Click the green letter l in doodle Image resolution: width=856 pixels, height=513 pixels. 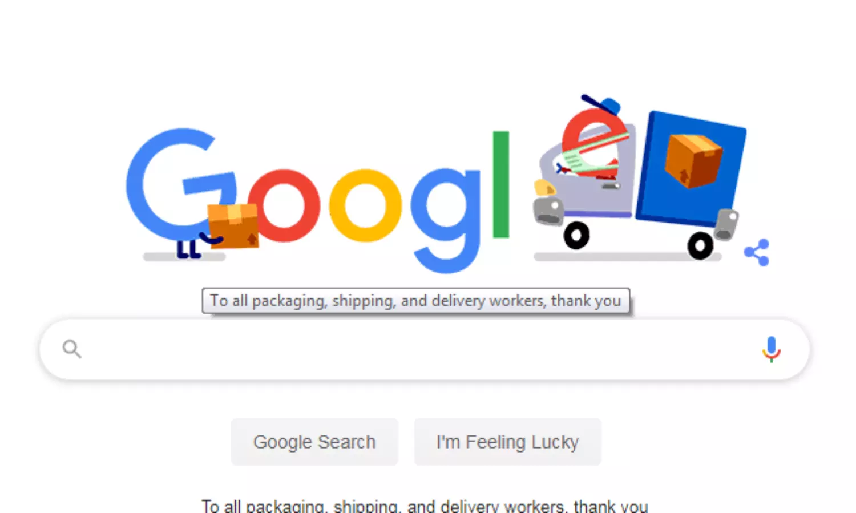500,184
